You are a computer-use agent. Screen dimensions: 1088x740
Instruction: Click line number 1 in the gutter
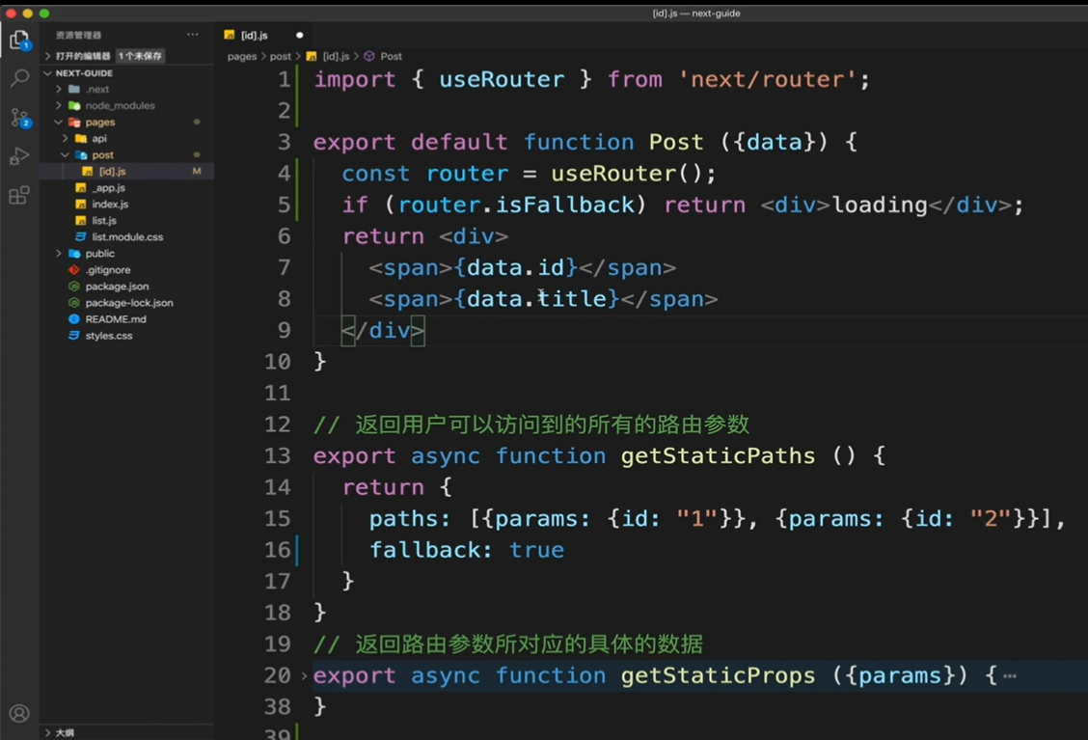coord(285,79)
